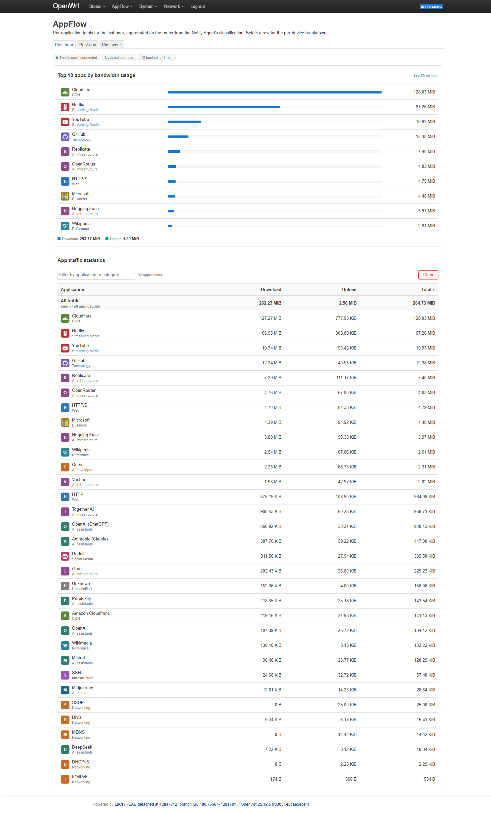Focus the filter by application input field
The width and height of the screenshot is (491, 813).
click(96, 275)
